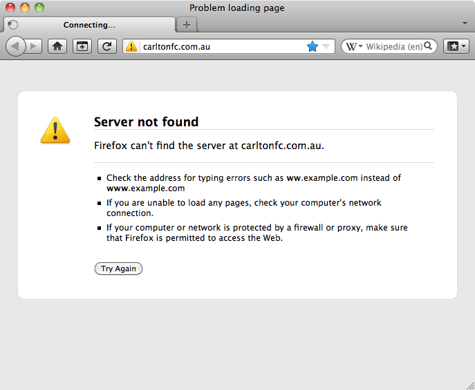Click the search magnifier icon

coord(429,46)
